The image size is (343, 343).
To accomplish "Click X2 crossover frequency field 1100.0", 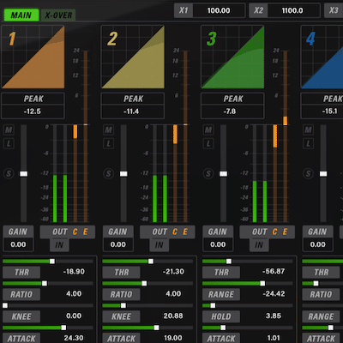I will (x=292, y=10).
